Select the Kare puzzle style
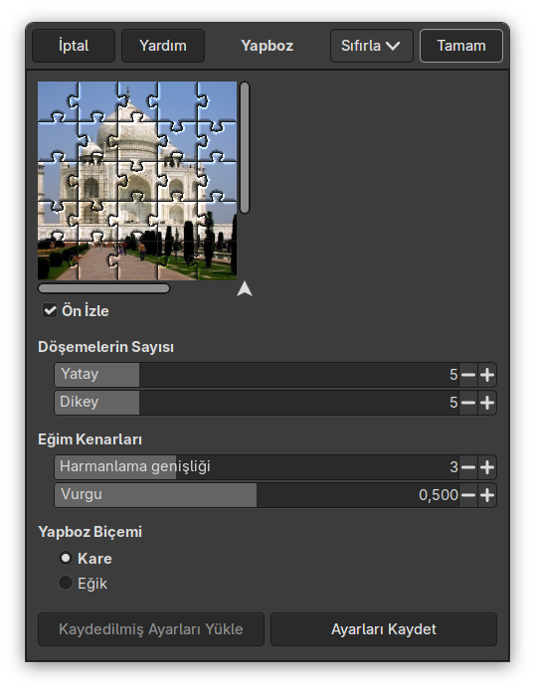 tap(66, 558)
